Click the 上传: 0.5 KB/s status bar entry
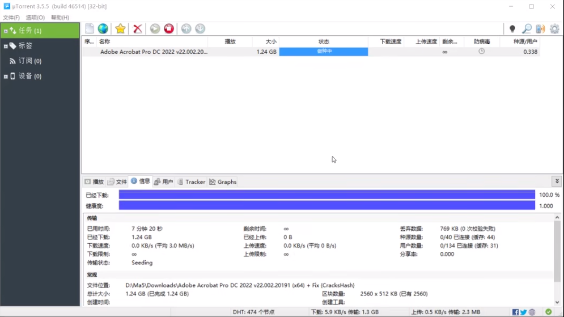Viewport: 564px width, 317px height. click(446, 312)
